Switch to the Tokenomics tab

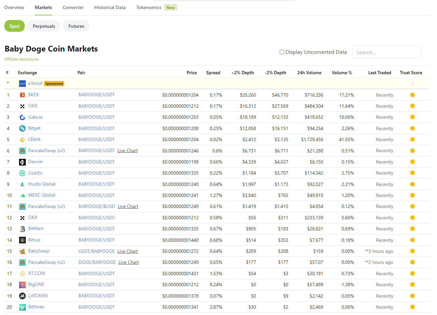coord(149,7)
